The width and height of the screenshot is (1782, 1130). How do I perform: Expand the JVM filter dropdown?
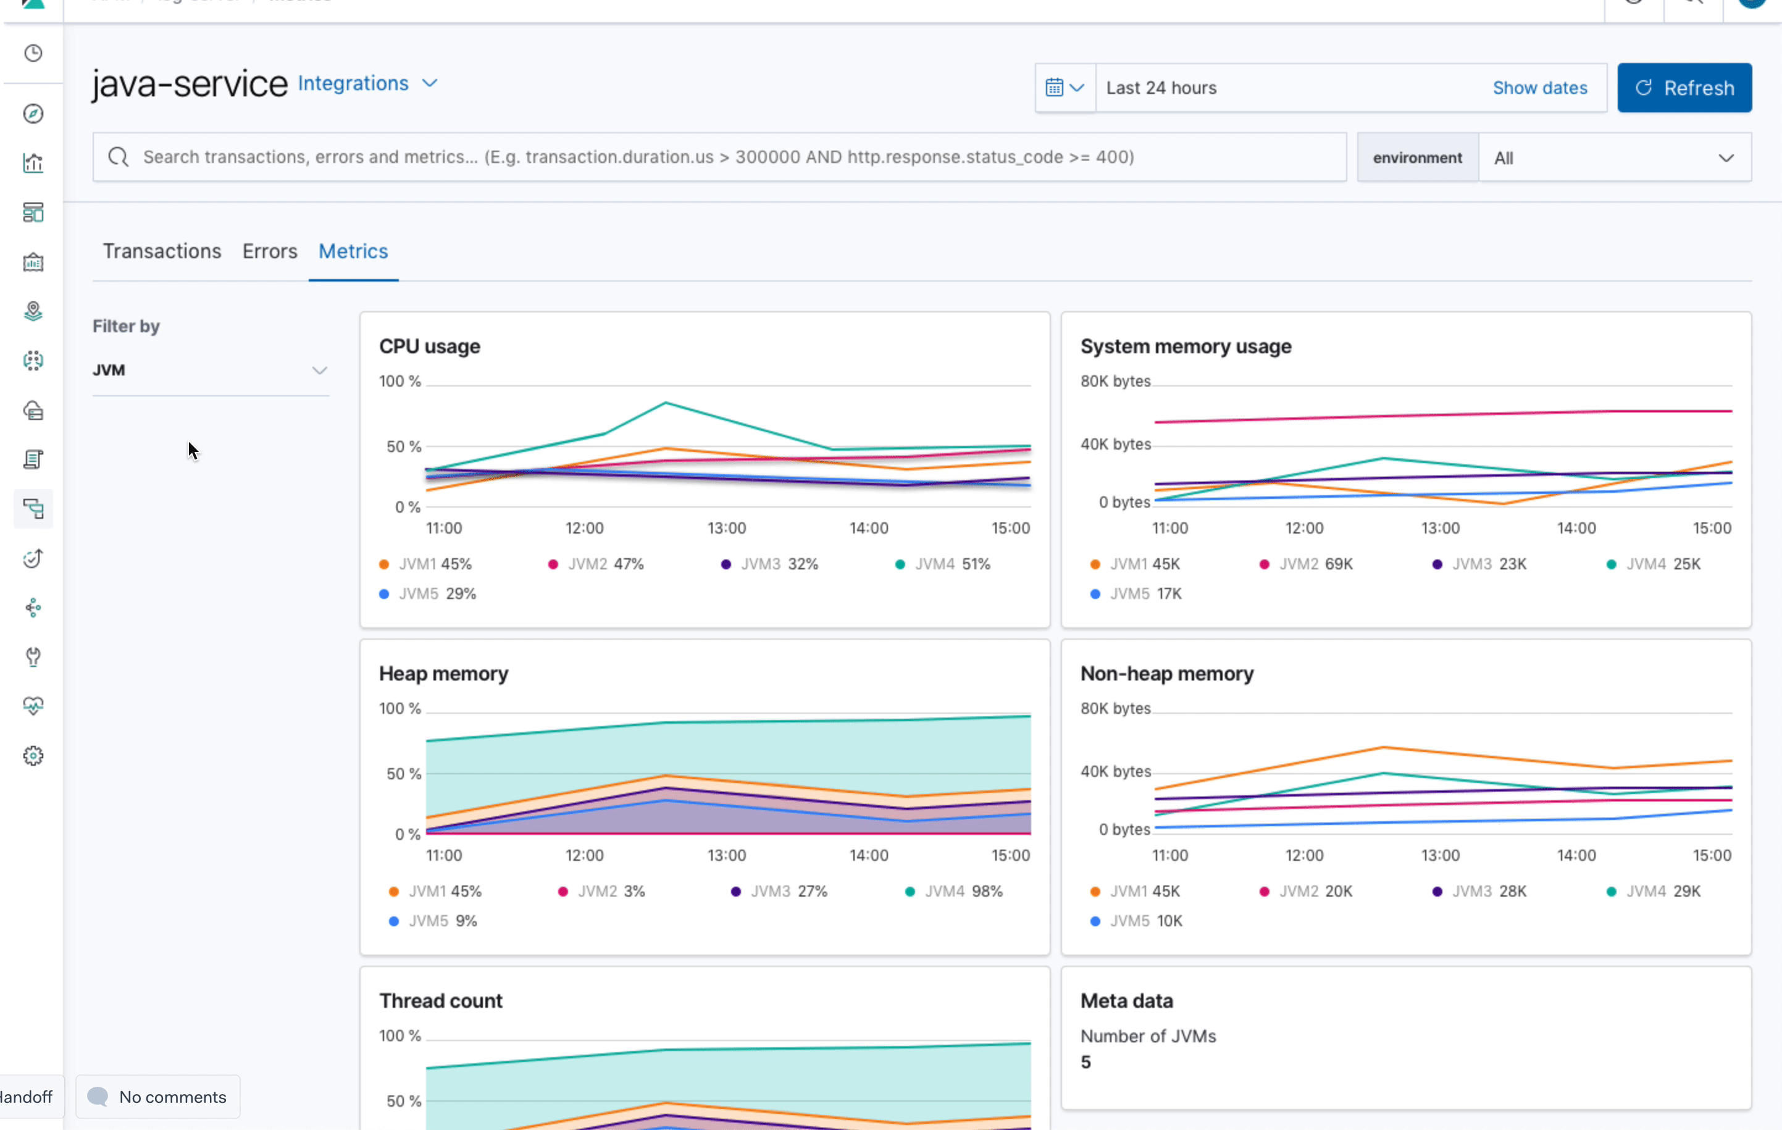pos(210,370)
